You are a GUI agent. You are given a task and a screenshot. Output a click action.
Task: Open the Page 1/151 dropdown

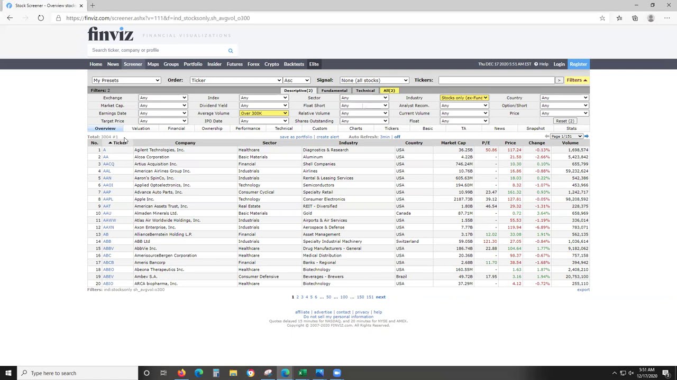point(566,137)
